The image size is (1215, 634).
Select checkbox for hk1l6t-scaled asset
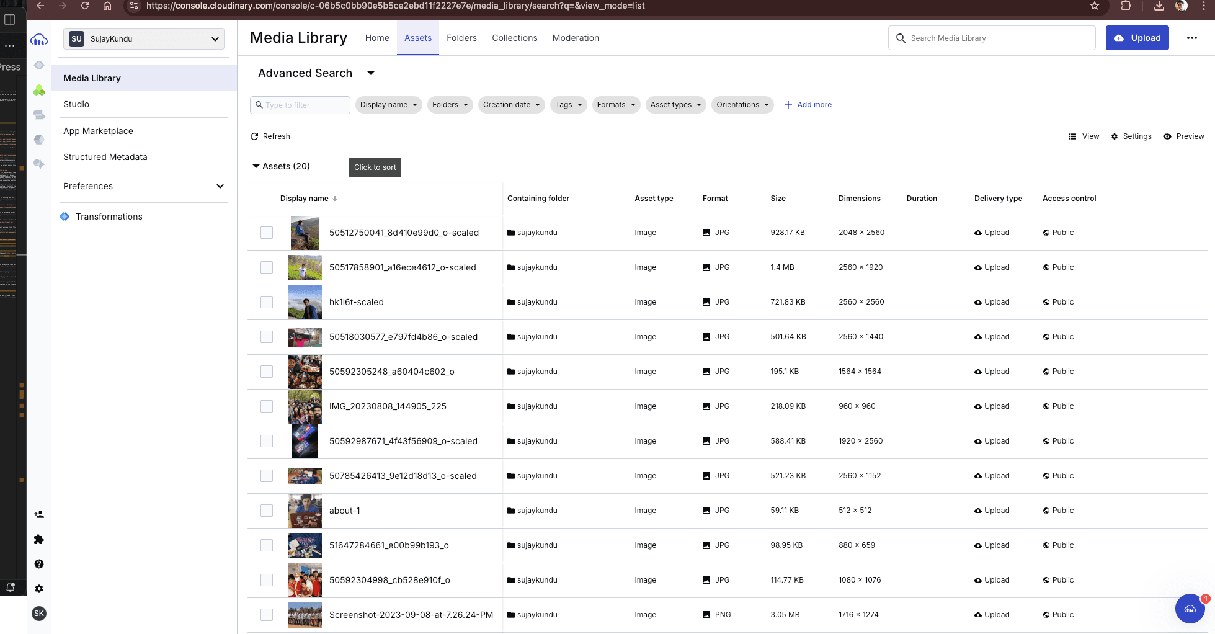[267, 302]
